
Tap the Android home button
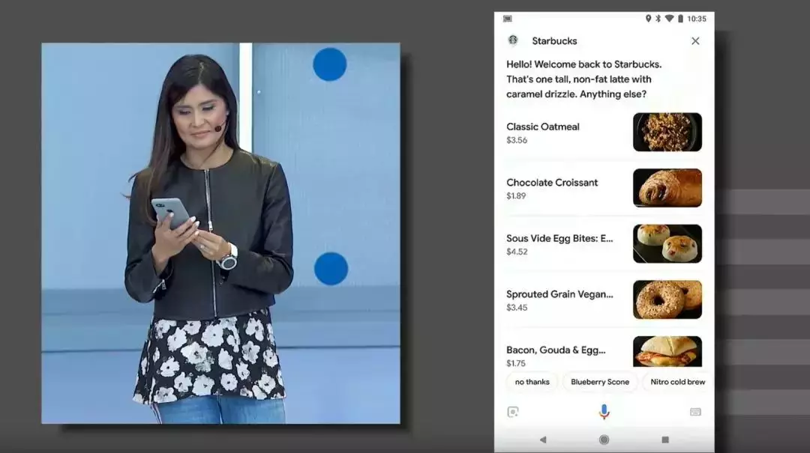click(604, 440)
